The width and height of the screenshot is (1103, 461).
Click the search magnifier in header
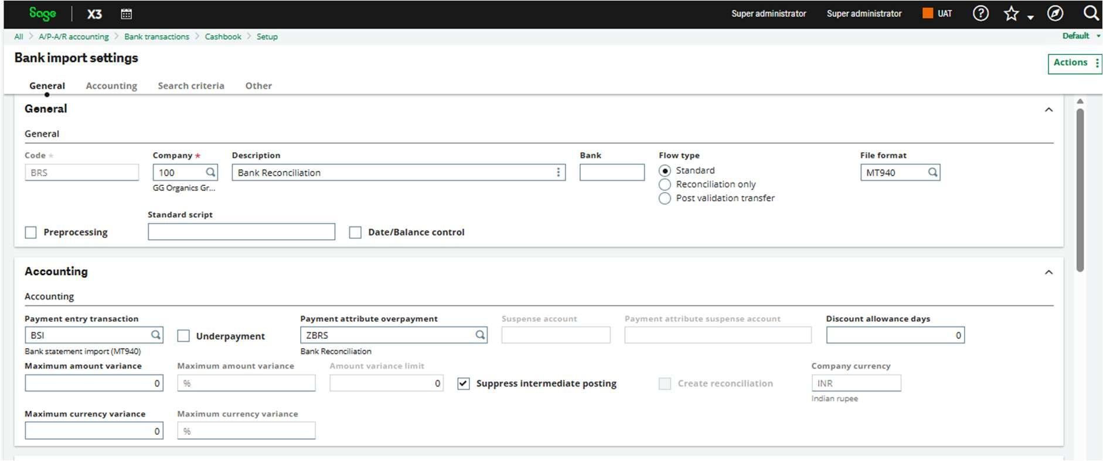click(1090, 13)
